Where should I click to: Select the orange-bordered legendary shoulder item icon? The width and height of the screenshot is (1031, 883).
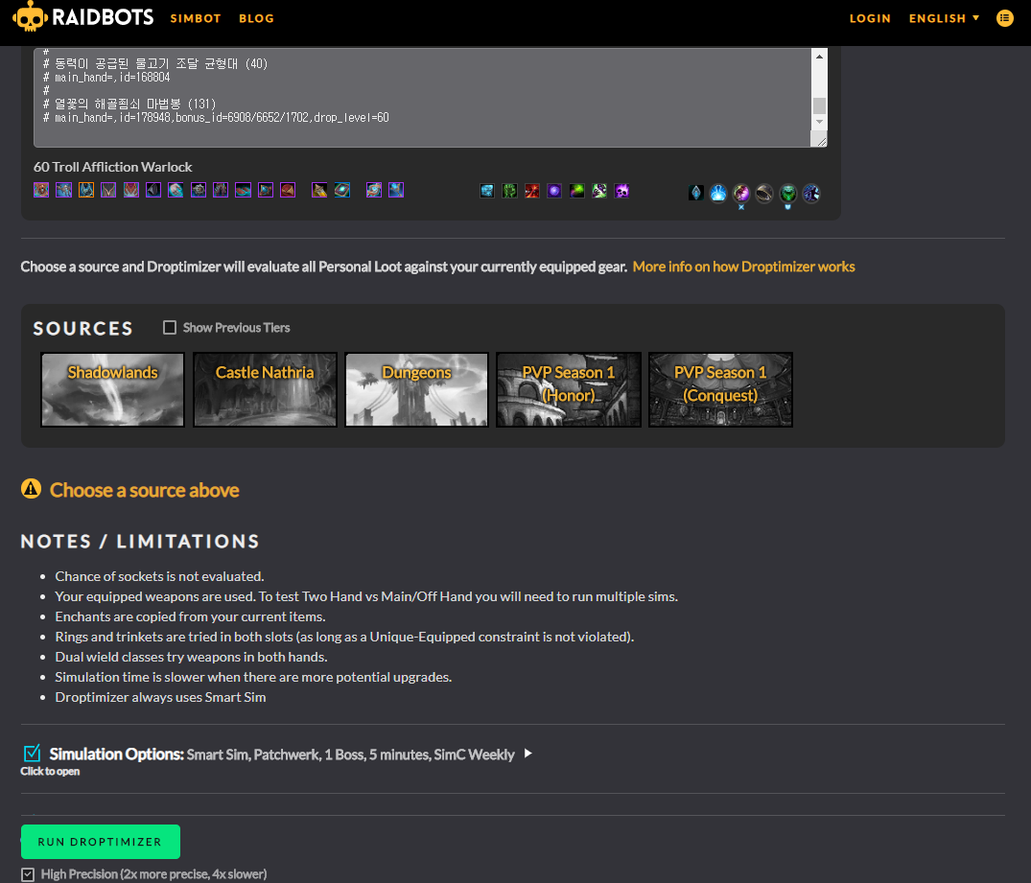pyautogui.click(x=86, y=191)
